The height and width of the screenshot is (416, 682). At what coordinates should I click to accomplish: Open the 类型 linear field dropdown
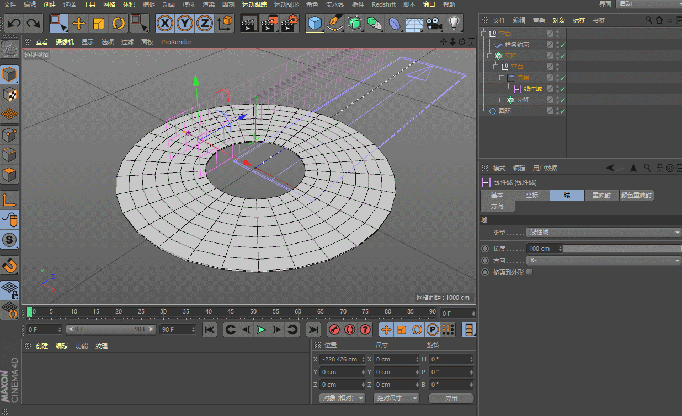[604, 233]
